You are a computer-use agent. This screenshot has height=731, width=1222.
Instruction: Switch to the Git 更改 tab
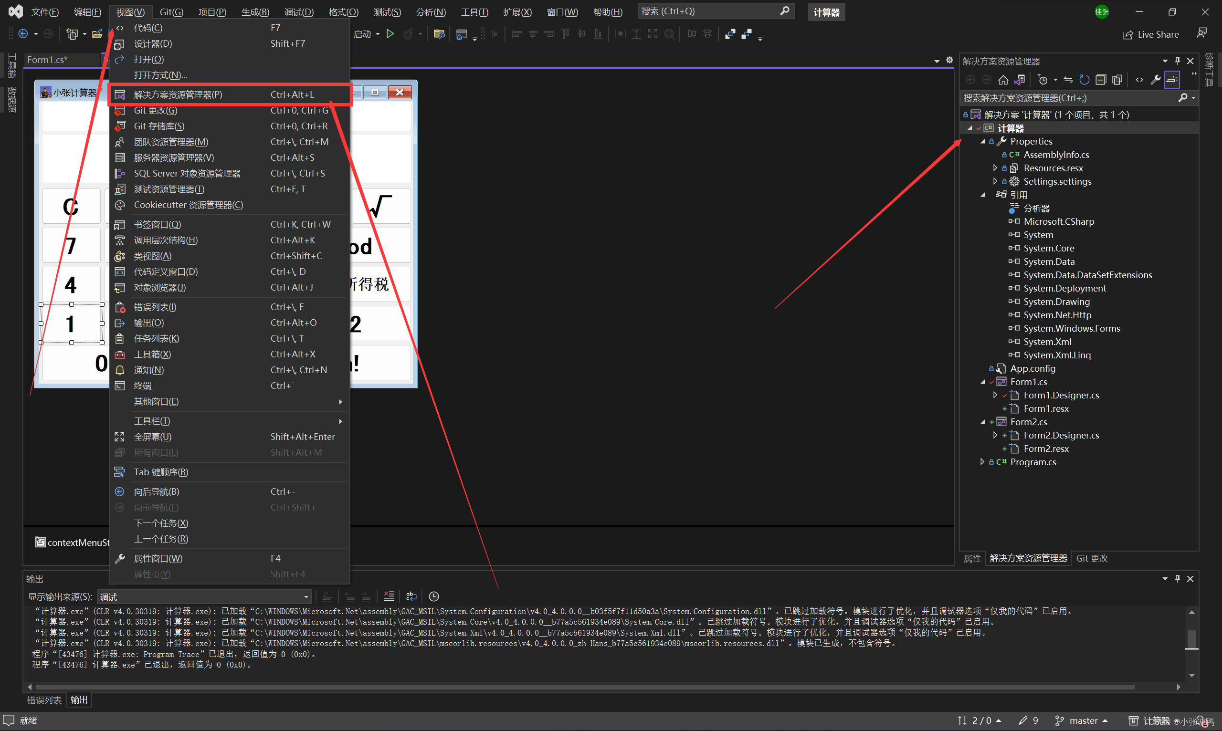pyautogui.click(x=1091, y=558)
